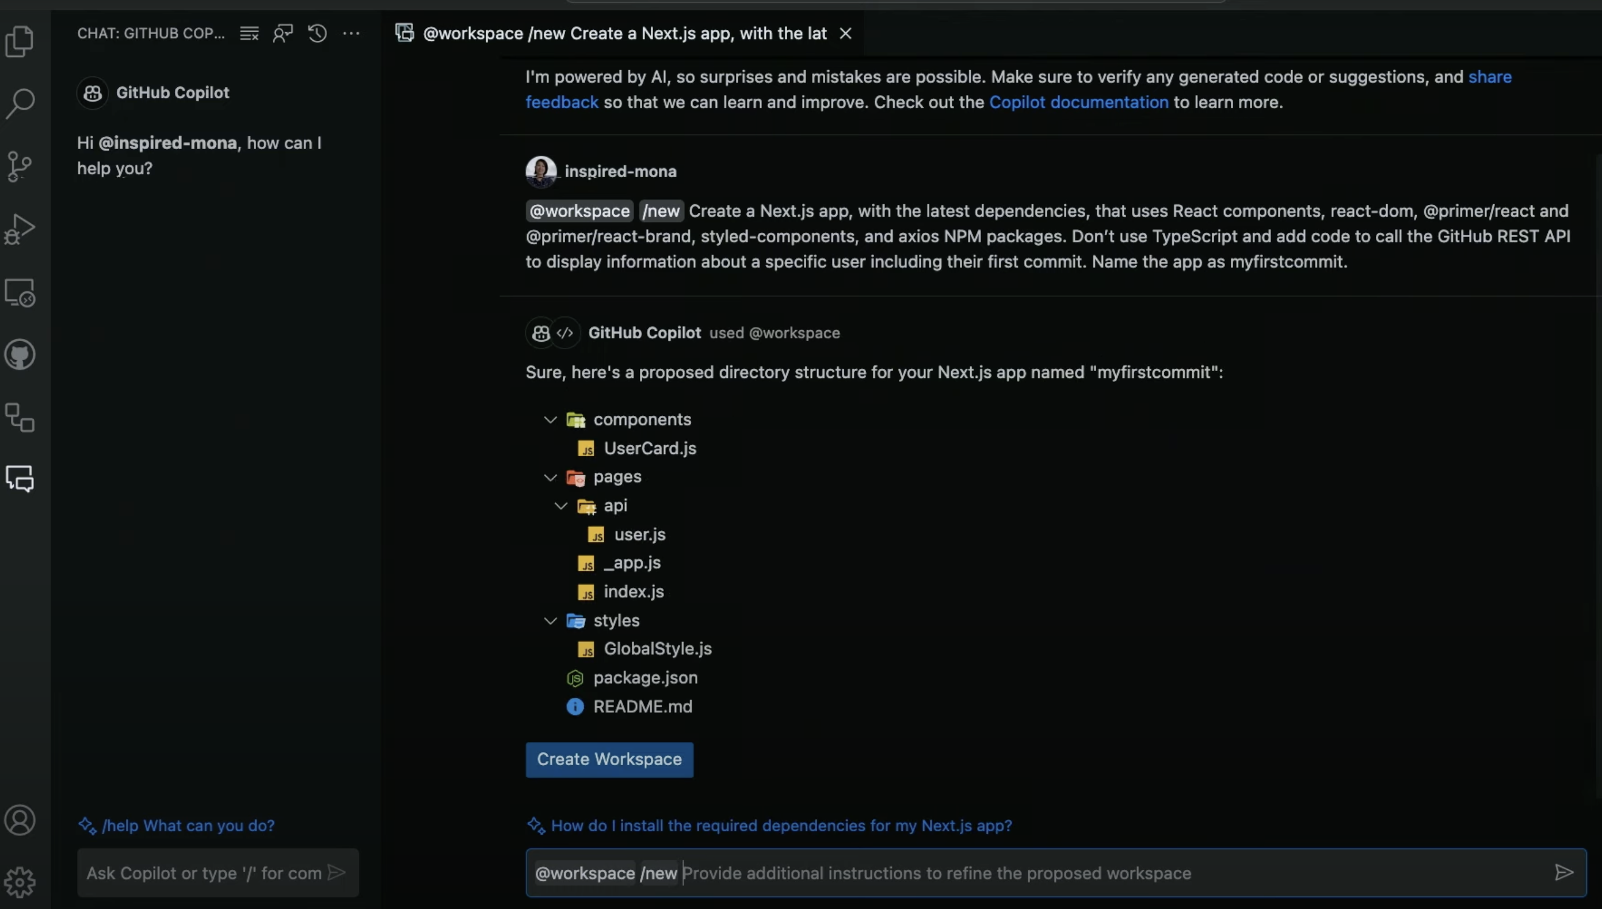
Task: Open the Accounts icon at bottom
Action: 20,820
